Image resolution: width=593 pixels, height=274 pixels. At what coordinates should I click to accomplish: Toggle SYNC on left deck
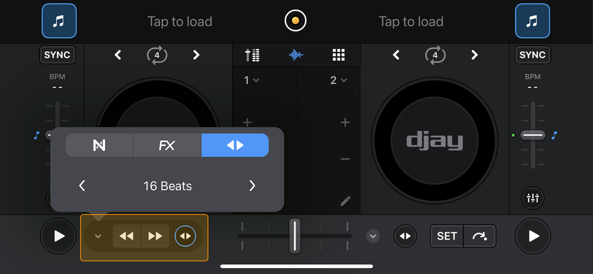coord(57,55)
